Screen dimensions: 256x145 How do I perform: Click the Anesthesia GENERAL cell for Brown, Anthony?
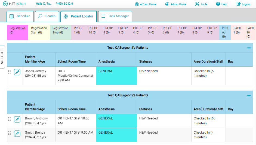pyautogui.click(x=116, y=121)
